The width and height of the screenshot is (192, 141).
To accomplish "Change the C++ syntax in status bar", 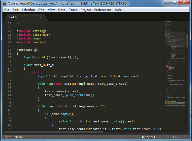I will pos(176,137).
